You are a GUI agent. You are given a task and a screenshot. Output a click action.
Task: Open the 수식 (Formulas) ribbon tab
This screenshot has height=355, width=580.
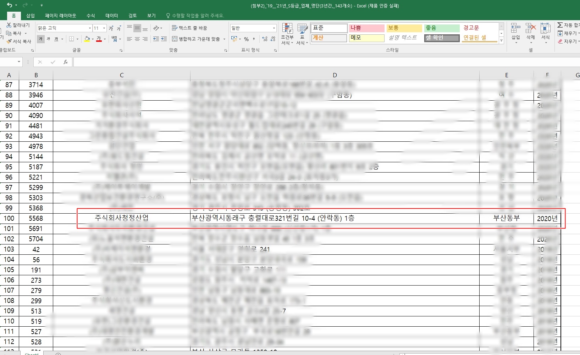click(90, 16)
